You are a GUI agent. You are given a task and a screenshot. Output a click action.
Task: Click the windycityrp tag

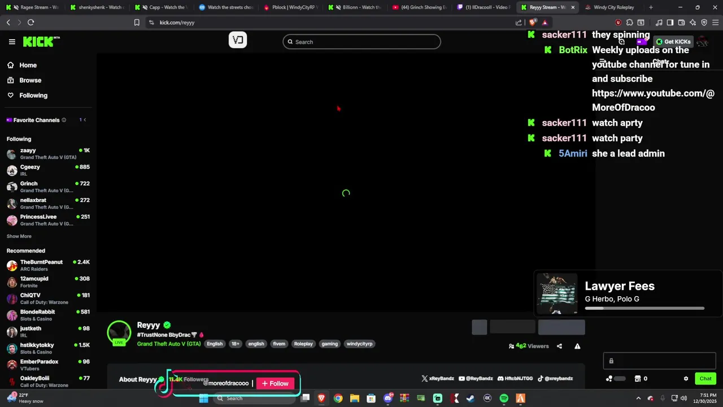coord(359,344)
